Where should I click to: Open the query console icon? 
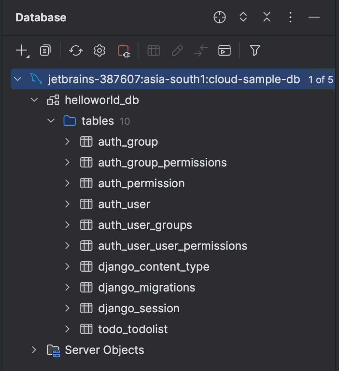(224, 51)
